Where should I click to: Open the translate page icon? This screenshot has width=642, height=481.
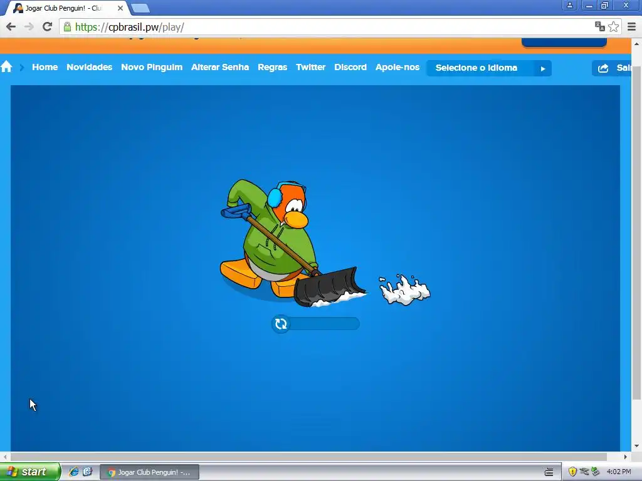tap(600, 26)
